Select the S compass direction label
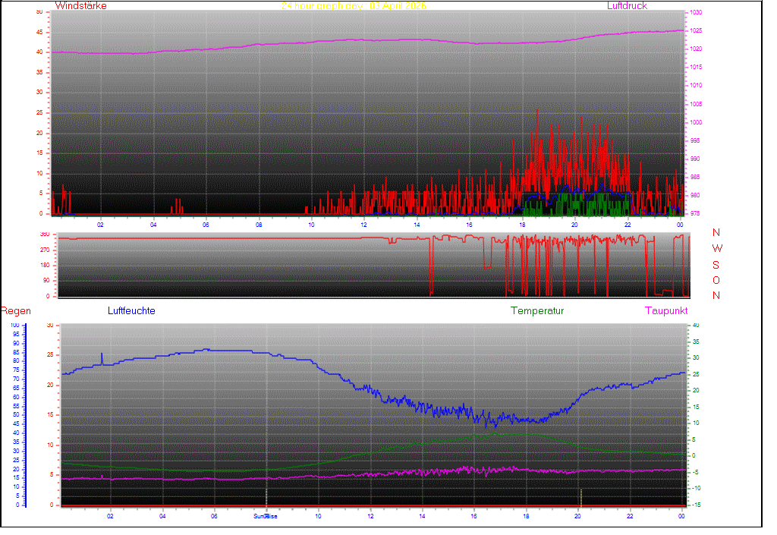This screenshot has width=777, height=535. 716,265
